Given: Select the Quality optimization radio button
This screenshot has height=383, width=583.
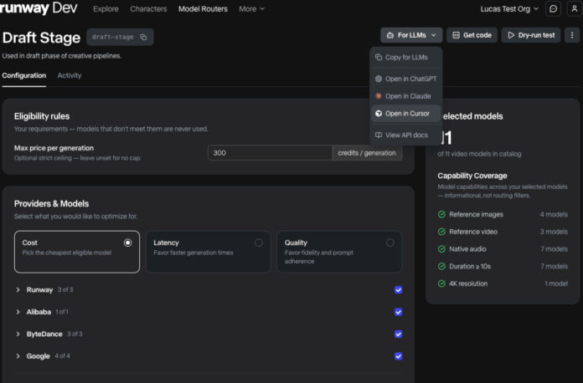Looking at the screenshot, I should pos(390,243).
